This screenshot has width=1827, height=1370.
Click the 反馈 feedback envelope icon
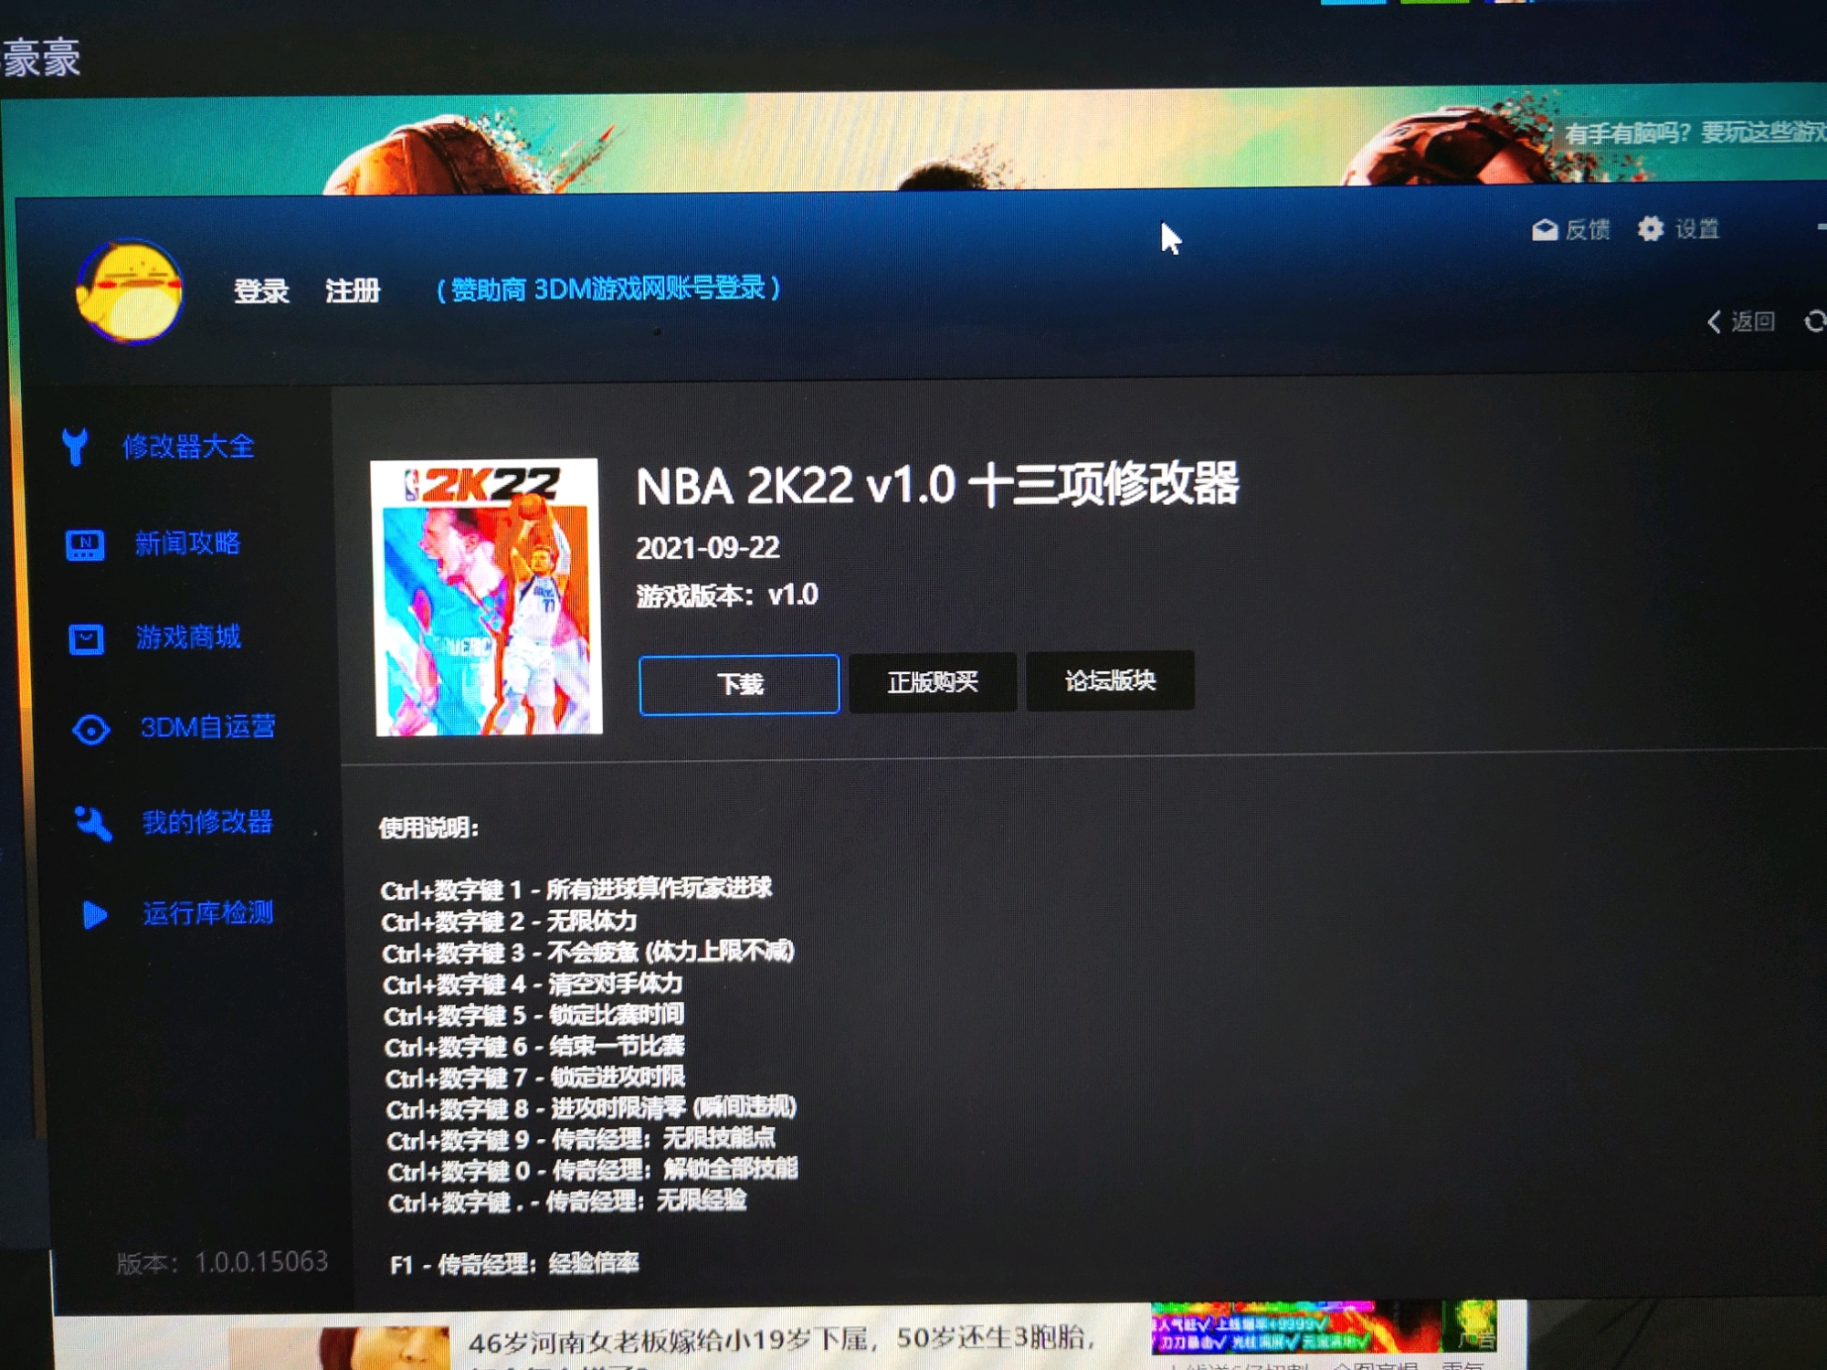pos(1545,229)
